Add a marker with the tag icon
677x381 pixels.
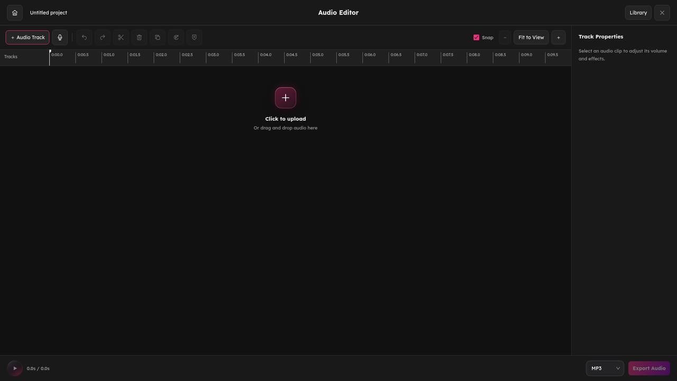click(x=194, y=38)
